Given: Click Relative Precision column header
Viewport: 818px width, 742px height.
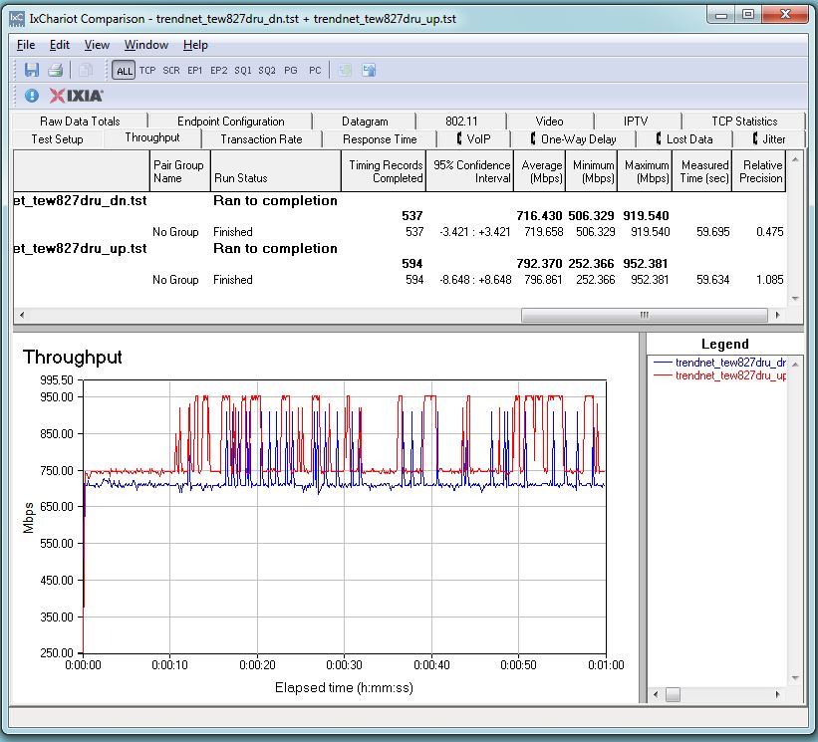Looking at the screenshot, I should coord(759,171).
